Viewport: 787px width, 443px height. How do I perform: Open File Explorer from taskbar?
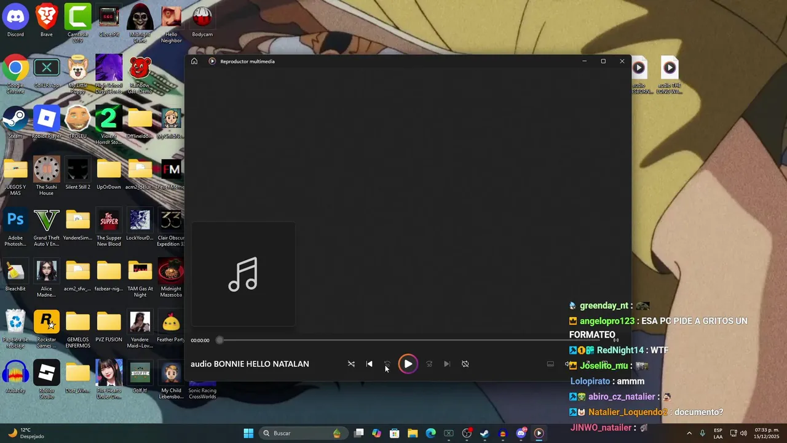pyautogui.click(x=413, y=433)
